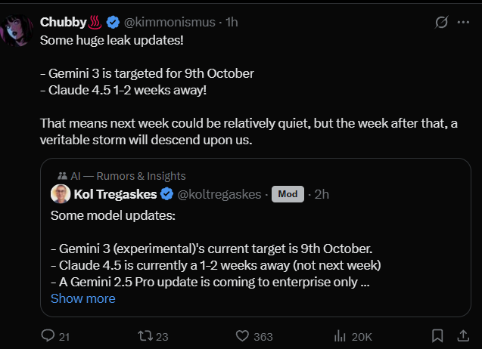This screenshot has height=349, width=482.
Task: Expand quoted post with Show more
Action: coord(82,298)
